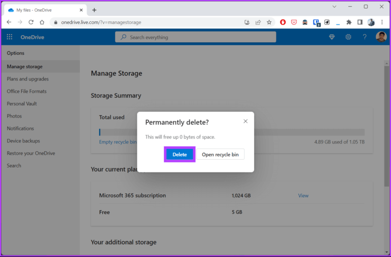Go forward with the browser forward arrow
Screen dimensions: 391x257
(20, 22)
